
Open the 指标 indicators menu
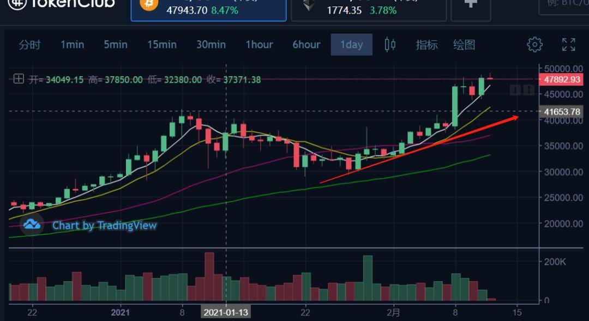(426, 45)
